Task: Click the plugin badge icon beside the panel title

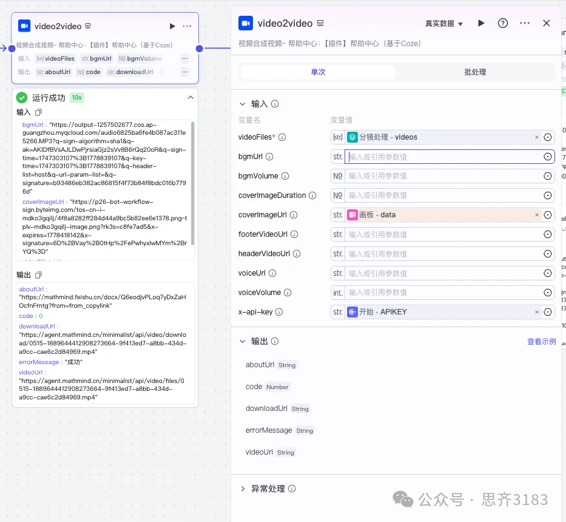Action: tap(320, 24)
